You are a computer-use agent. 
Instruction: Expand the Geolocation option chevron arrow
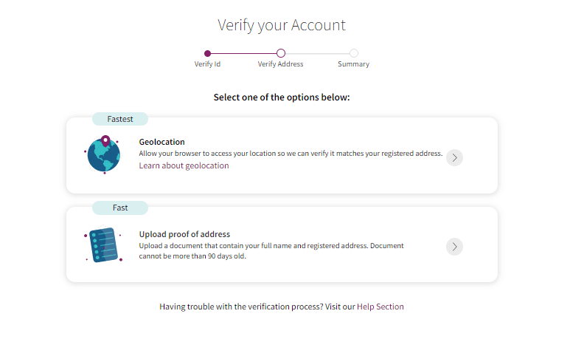[454, 157]
